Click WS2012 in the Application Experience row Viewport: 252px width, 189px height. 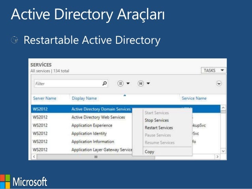(40, 125)
